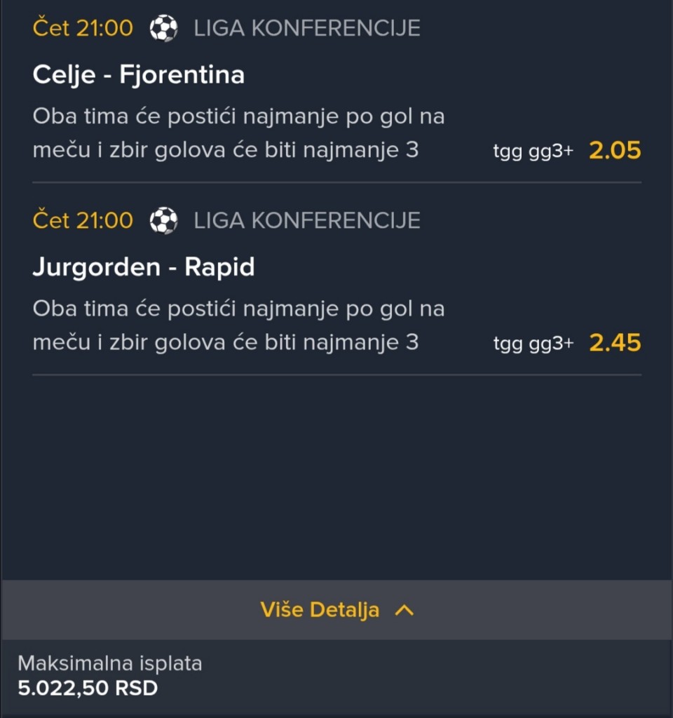The image size is (673, 718).
Task: Click the bet description under Celje - Fjorentina
Action: (238, 133)
